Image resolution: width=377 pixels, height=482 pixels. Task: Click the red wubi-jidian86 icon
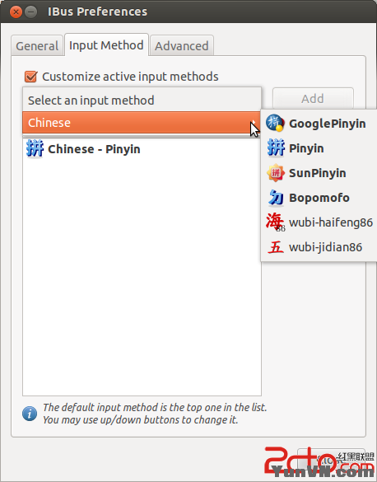276,247
